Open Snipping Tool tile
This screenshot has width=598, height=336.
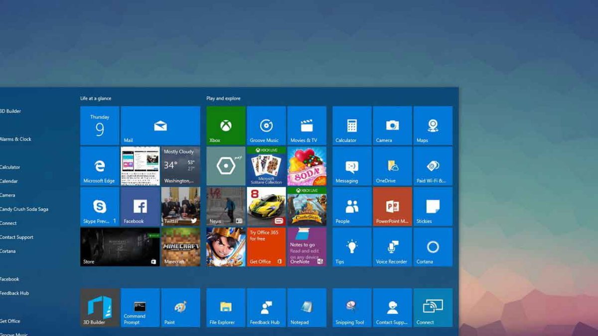coord(352,308)
